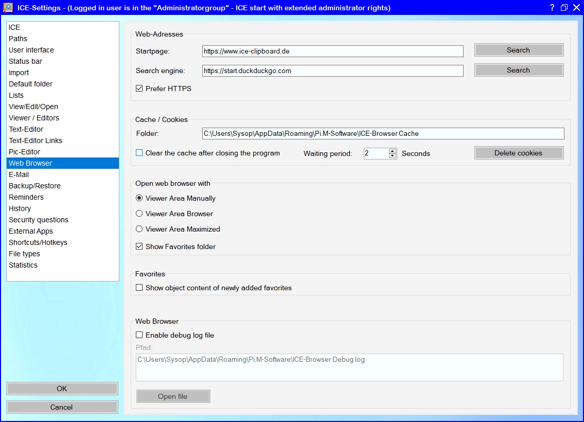
Task: Select Viewer Area Manually radio button
Action: click(139, 198)
